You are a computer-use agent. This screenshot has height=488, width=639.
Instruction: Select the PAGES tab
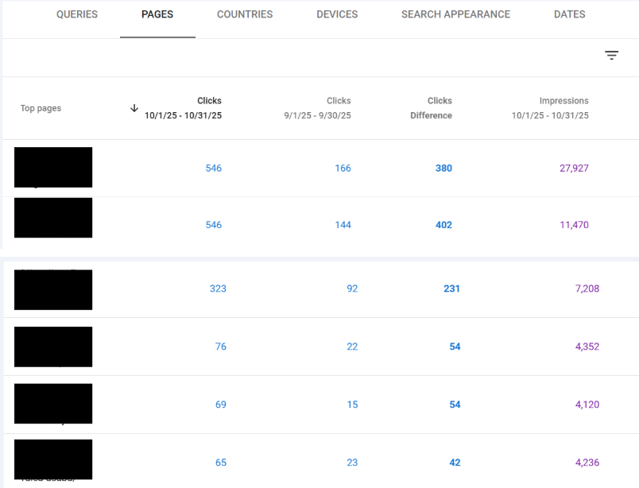tap(157, 14)
